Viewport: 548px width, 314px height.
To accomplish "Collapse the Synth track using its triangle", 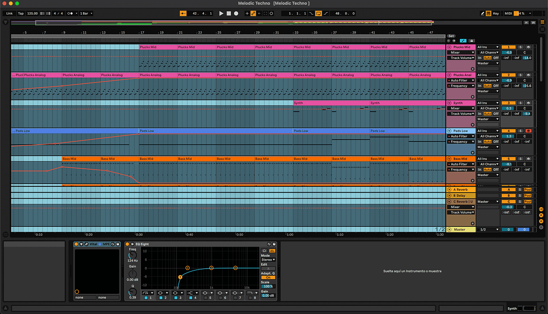I will (449, 103).
